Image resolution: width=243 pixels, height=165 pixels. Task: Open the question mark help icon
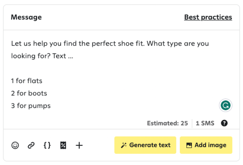(x=224, y=123)
